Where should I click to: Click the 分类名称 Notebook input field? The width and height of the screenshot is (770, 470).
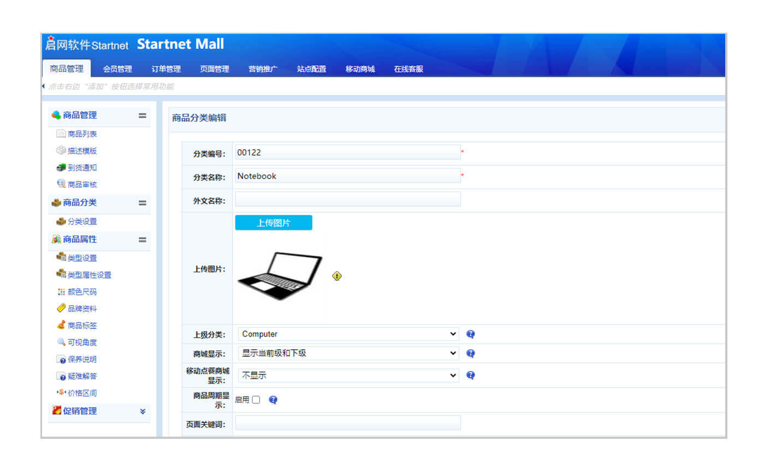[348, 176]
